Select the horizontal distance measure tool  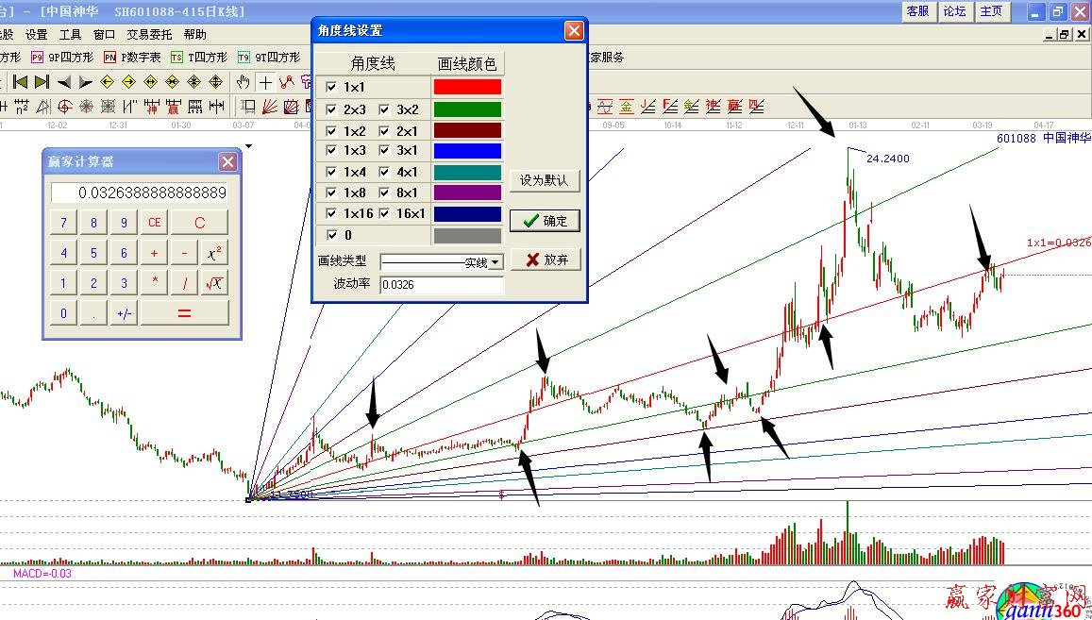[216, 106]
